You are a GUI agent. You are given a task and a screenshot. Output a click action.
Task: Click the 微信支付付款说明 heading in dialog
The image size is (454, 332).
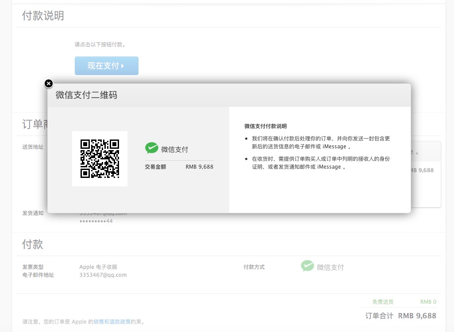tap(265, 126)
